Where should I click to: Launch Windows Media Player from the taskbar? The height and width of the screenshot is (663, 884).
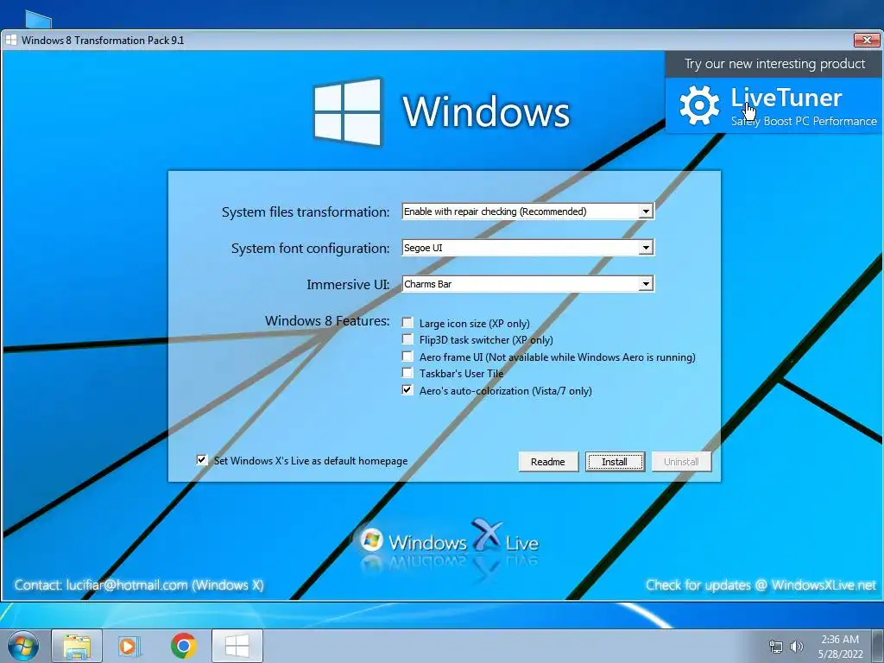tap(129, 647)
